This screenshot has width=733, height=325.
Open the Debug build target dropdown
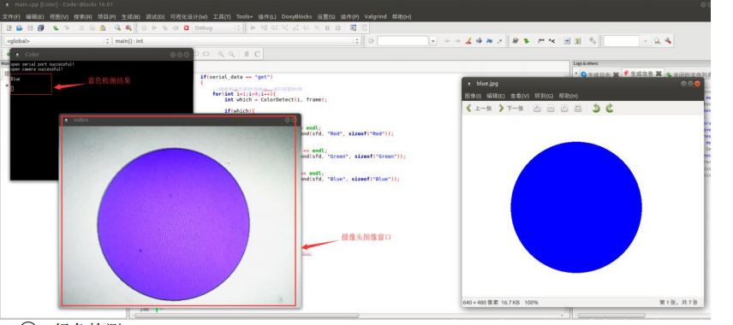tap(218, 28)
